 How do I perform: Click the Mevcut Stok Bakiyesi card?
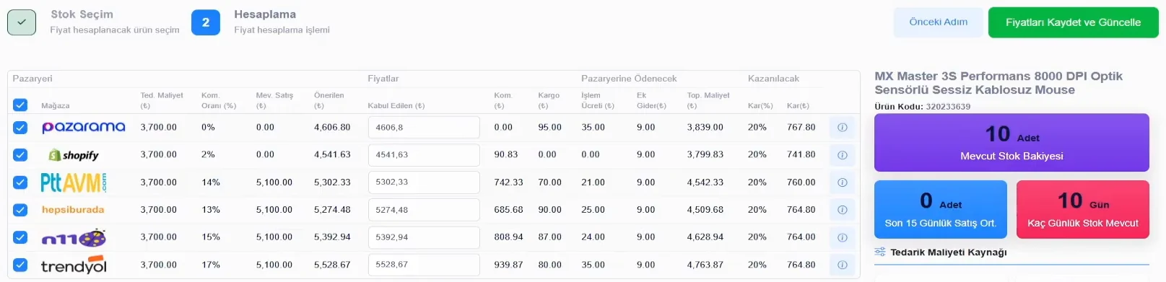[1011, 142]
